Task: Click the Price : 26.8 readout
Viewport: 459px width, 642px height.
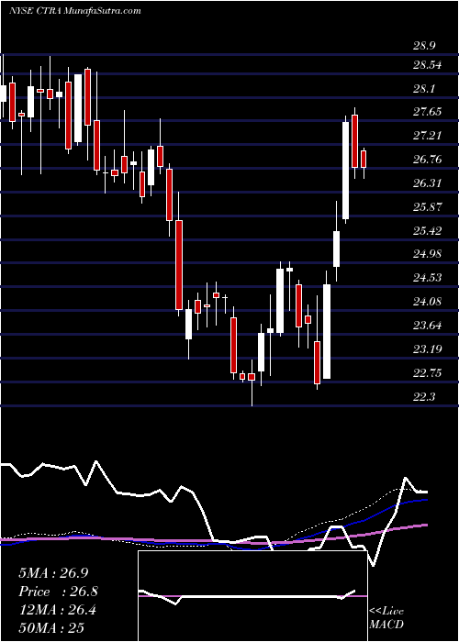Action: tap(58, 591)
